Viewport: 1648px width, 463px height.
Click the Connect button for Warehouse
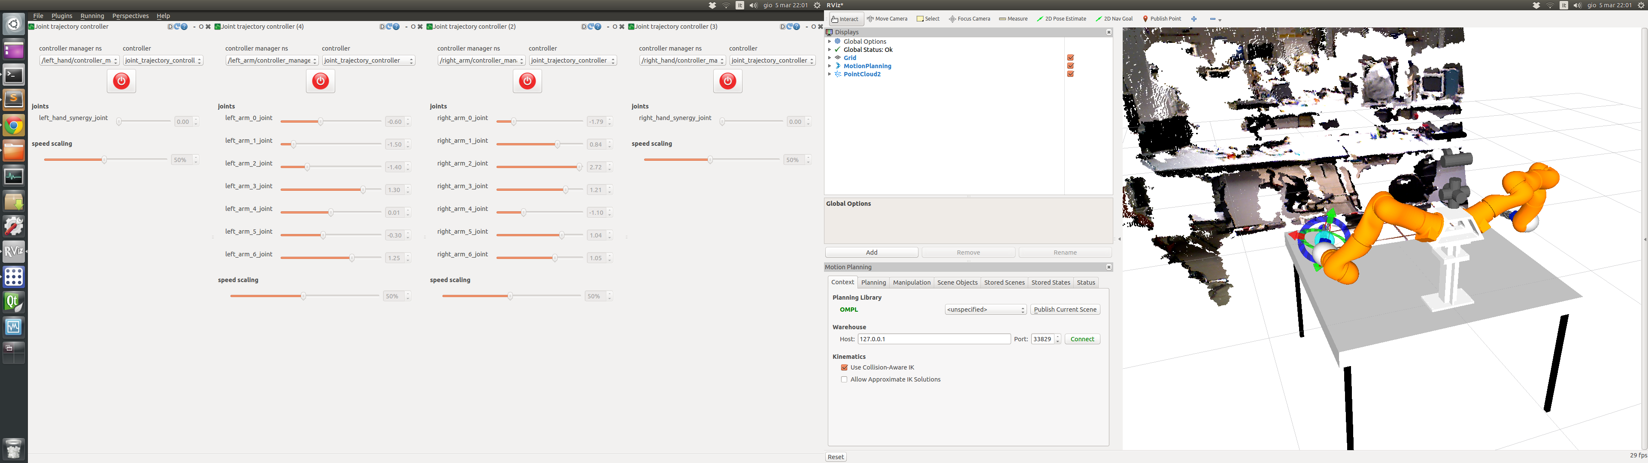(x=1081, y=338)
